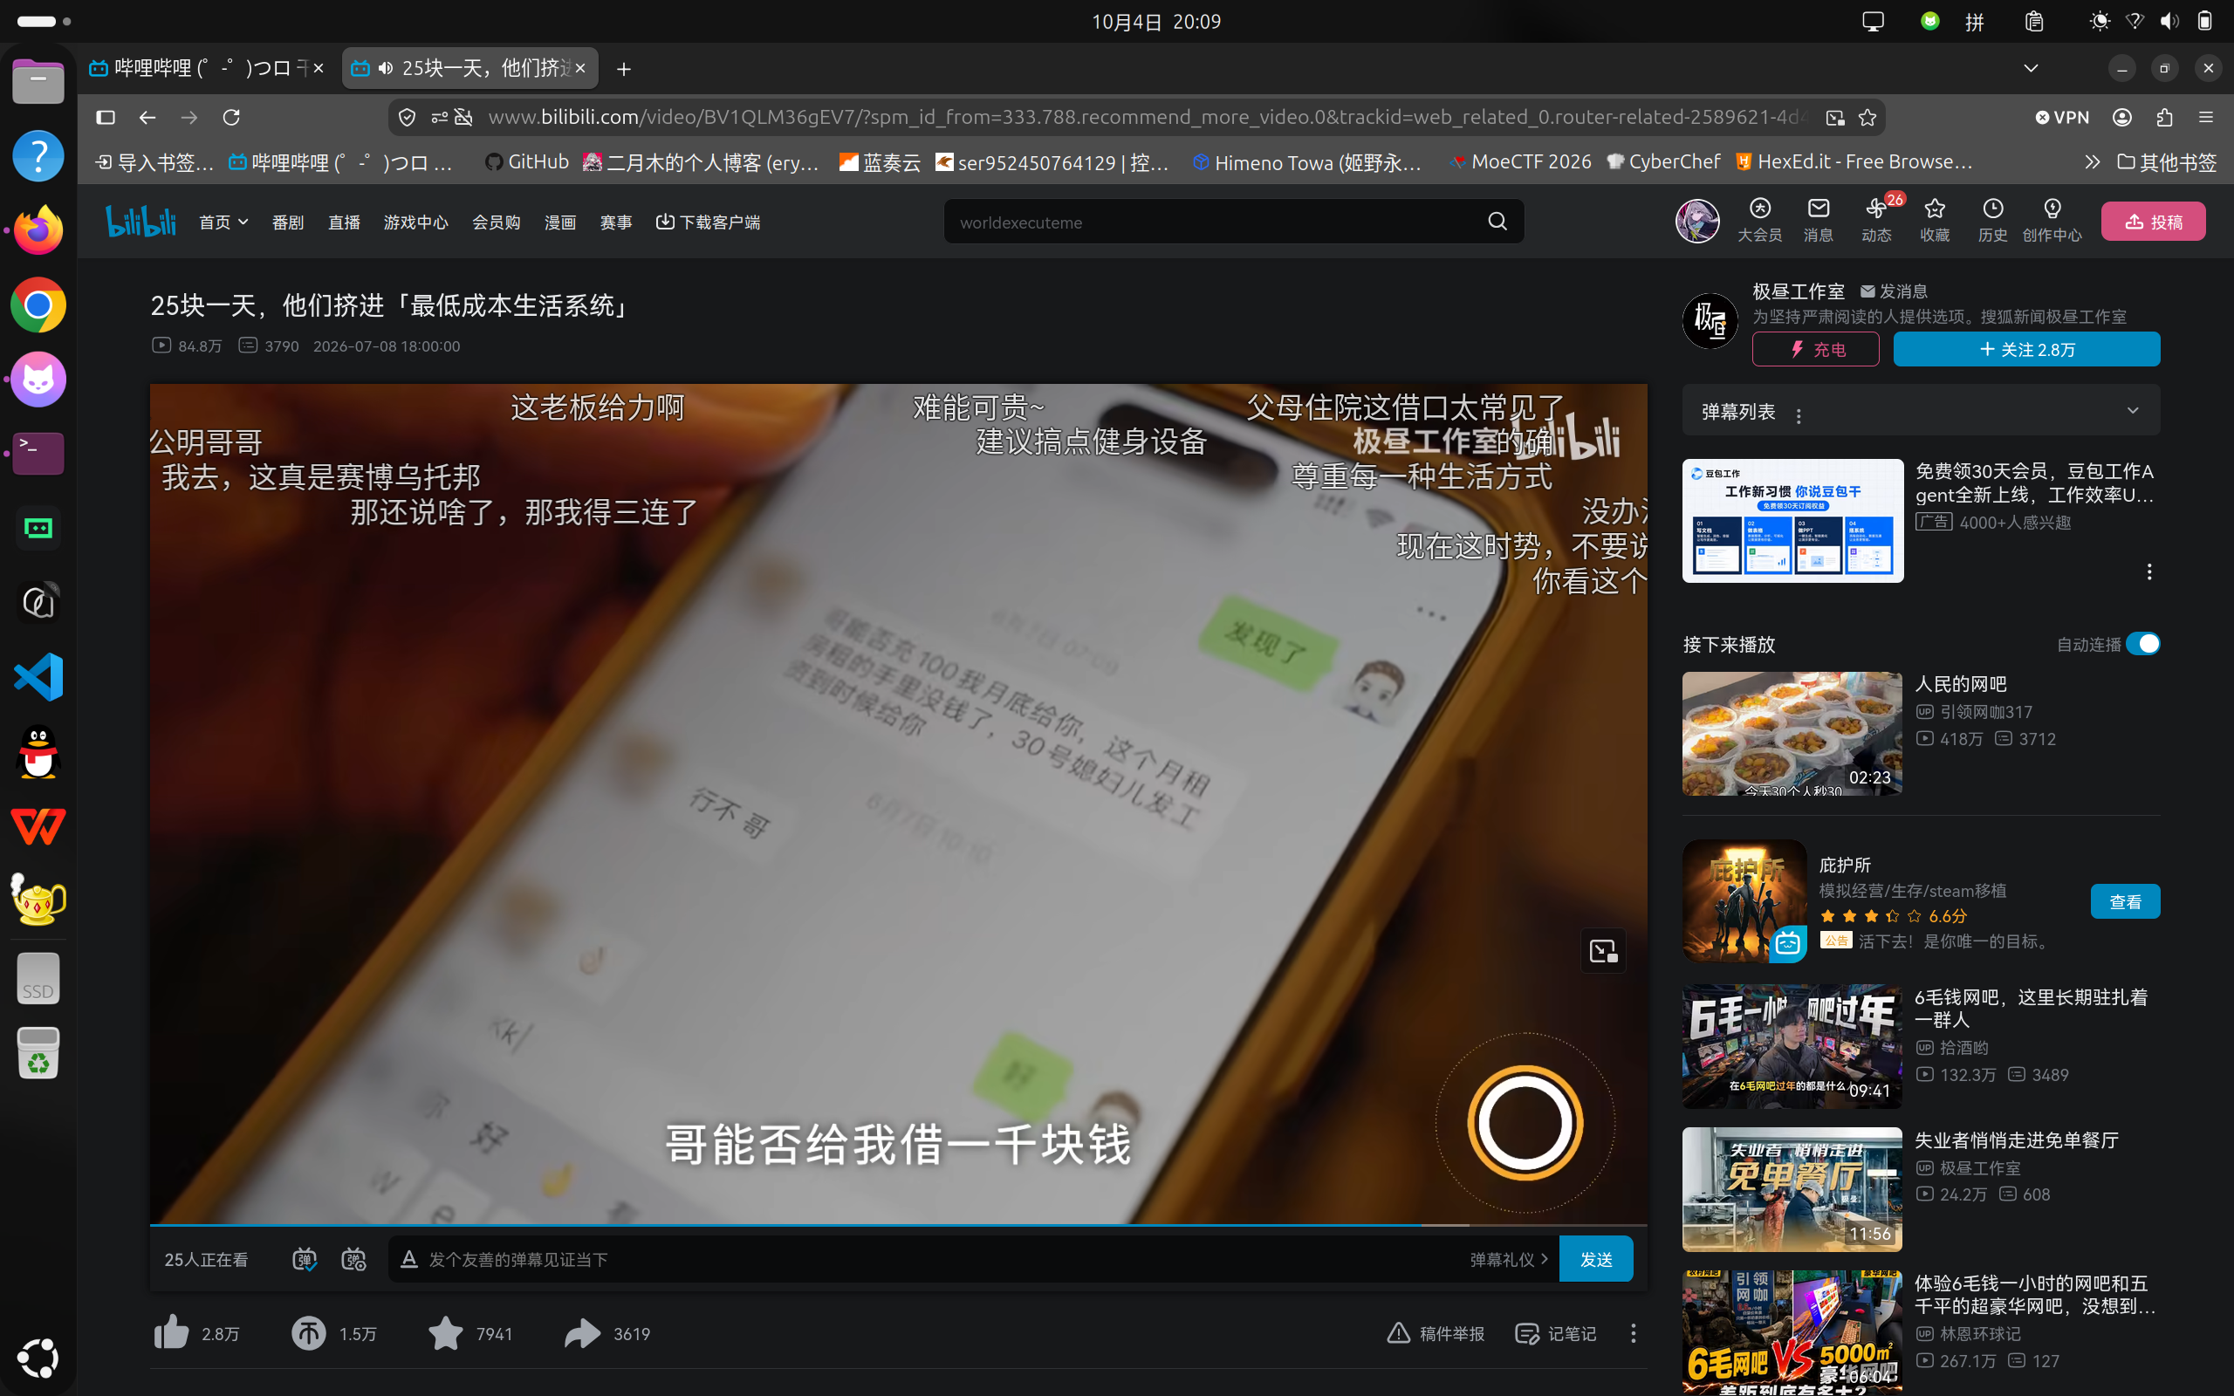Open danmaku settings icon
The height and width of the screenshot is (1396, 2234).
(353, 1258)
